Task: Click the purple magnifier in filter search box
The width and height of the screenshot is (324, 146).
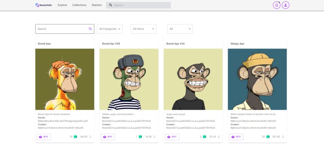Action: point(90,29)
